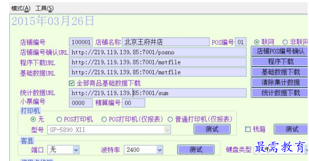Screen dimensions: 309x161
Task: Open the 工具(S) menu
Action: (x=45, y=8)
